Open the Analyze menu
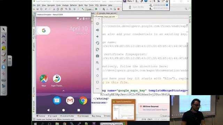223x125 pixels. [x=66, y=5]
